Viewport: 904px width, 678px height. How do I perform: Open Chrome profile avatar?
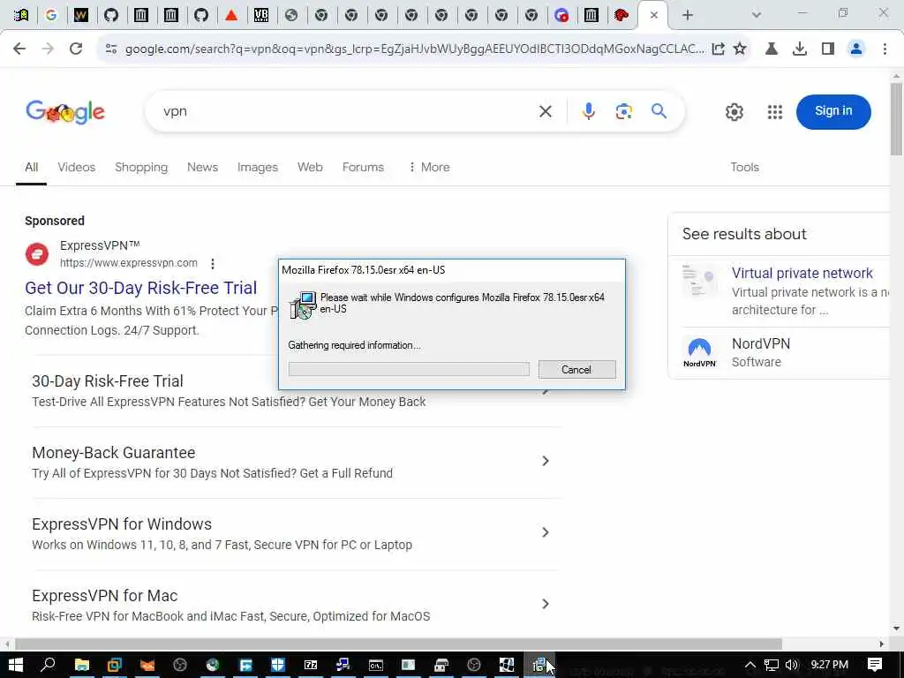coord(856,49)
